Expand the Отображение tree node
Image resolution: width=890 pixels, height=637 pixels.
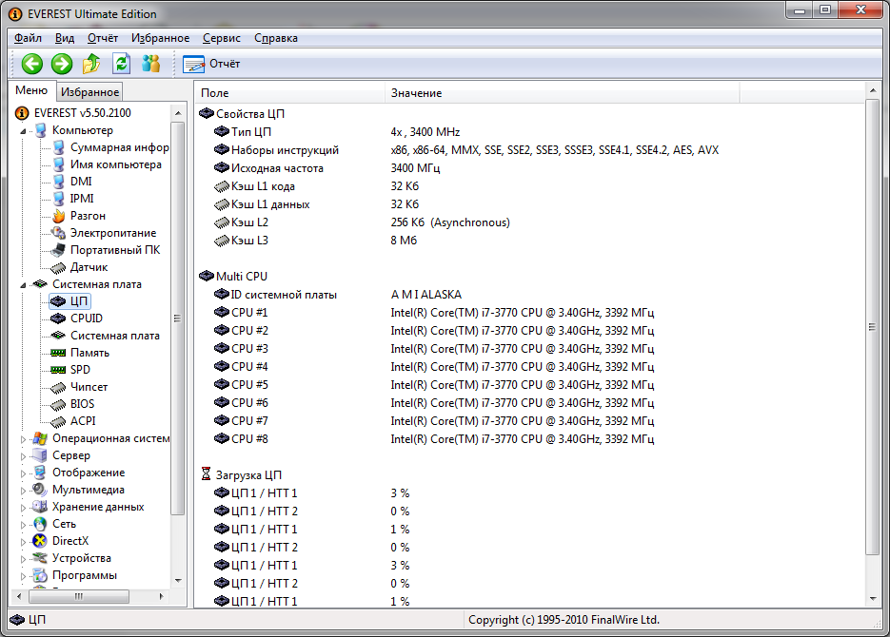23,473
